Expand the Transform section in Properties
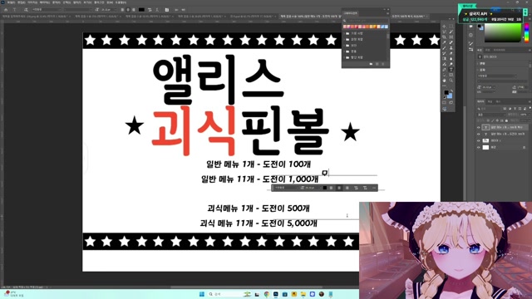 [477, 63]
